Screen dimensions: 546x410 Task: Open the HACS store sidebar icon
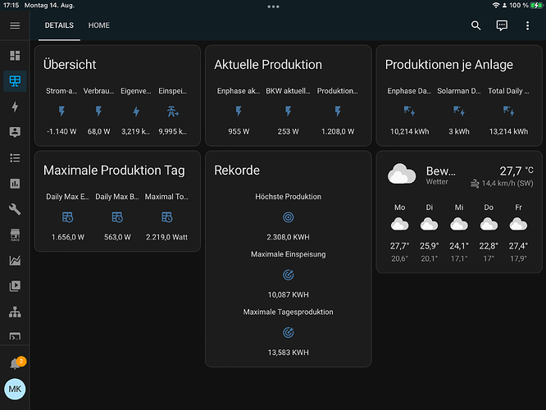click(x=15, y=235)
